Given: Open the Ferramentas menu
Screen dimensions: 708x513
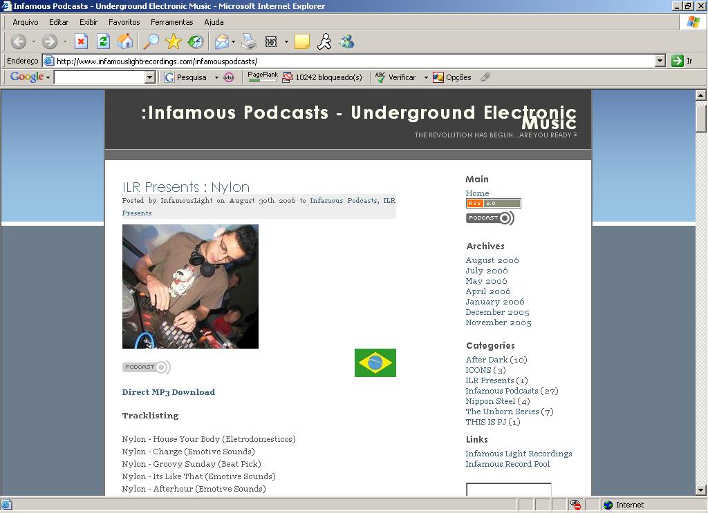Looking at the screenshot, I should (x=172, y=22).
